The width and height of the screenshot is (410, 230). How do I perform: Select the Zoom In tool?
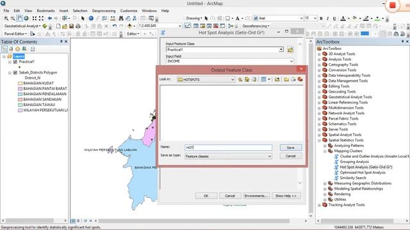pyautogui.click(x=6, y=19)
